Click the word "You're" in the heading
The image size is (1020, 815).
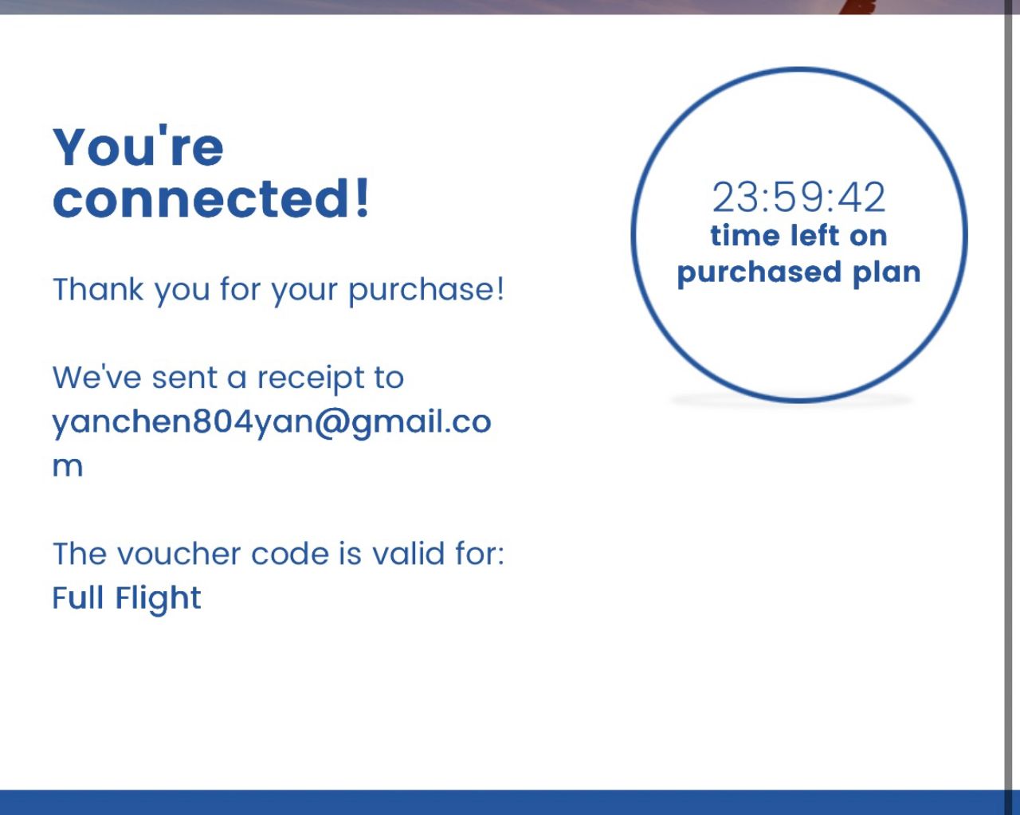pyautogui.click(x=139, y=147)
